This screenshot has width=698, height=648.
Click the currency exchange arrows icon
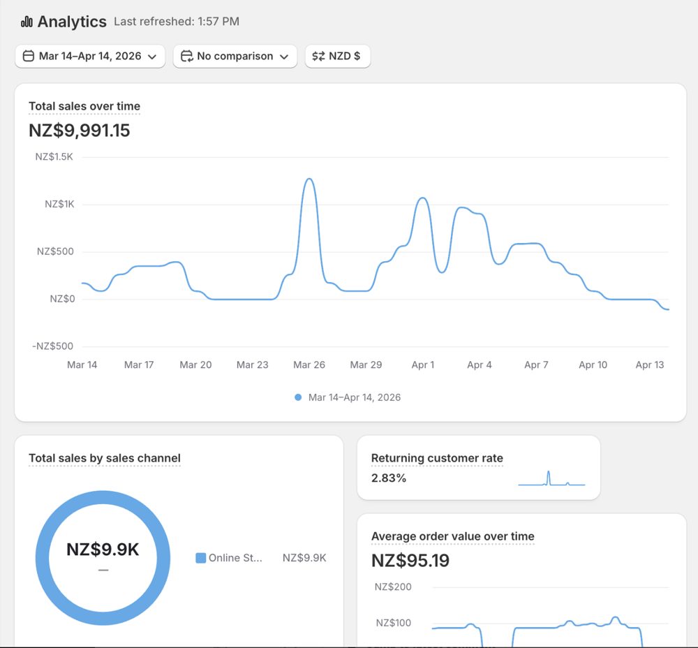318,56
